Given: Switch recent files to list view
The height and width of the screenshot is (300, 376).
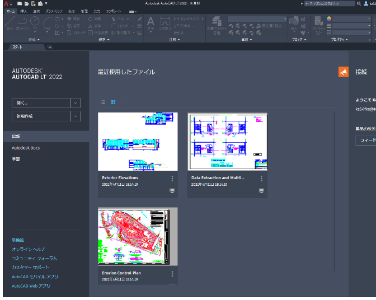Looking at the screenshot, I should click(102, 102).
